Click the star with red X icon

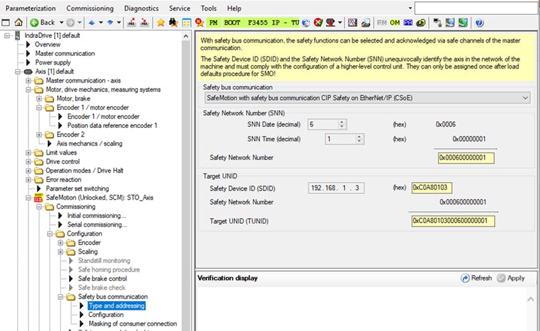pos(199,23)
